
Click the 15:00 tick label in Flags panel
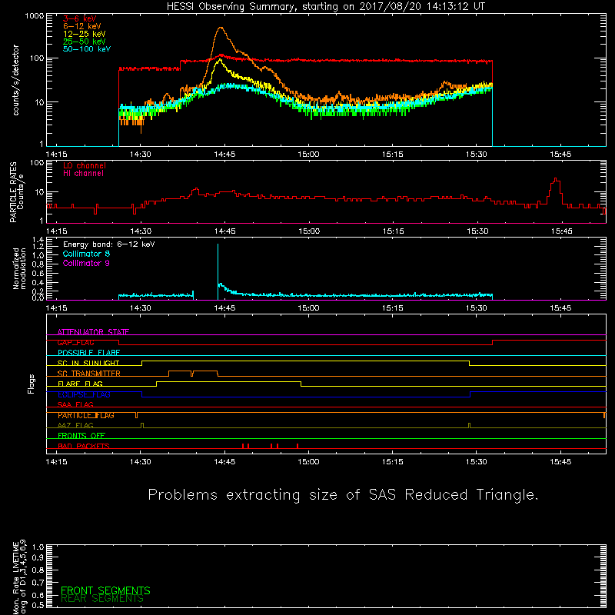[308, 462]
